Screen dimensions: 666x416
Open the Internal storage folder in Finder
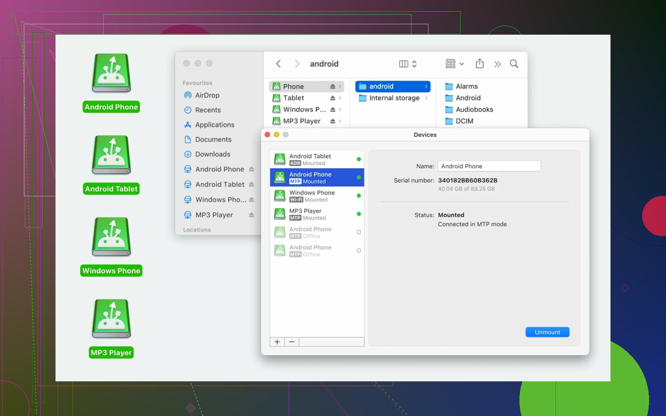(x=393, y=98)
